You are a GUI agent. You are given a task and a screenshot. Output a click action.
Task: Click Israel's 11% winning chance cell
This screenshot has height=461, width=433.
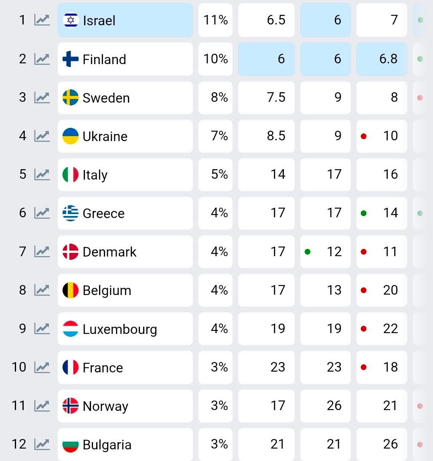(x=215, y=20)
